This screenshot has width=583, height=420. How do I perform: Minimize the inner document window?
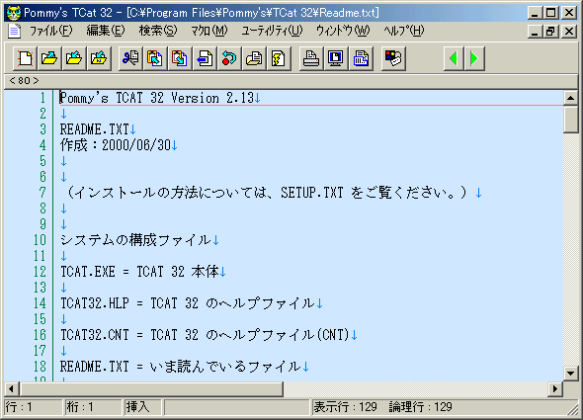pyautogui.click(x=535, y=32)
